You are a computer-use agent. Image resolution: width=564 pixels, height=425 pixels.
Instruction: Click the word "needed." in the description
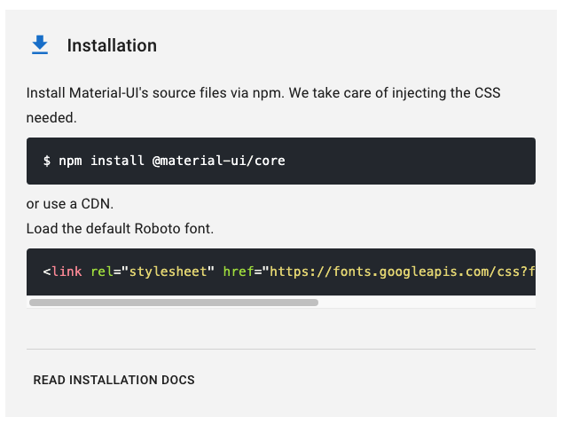coord(51,116)
